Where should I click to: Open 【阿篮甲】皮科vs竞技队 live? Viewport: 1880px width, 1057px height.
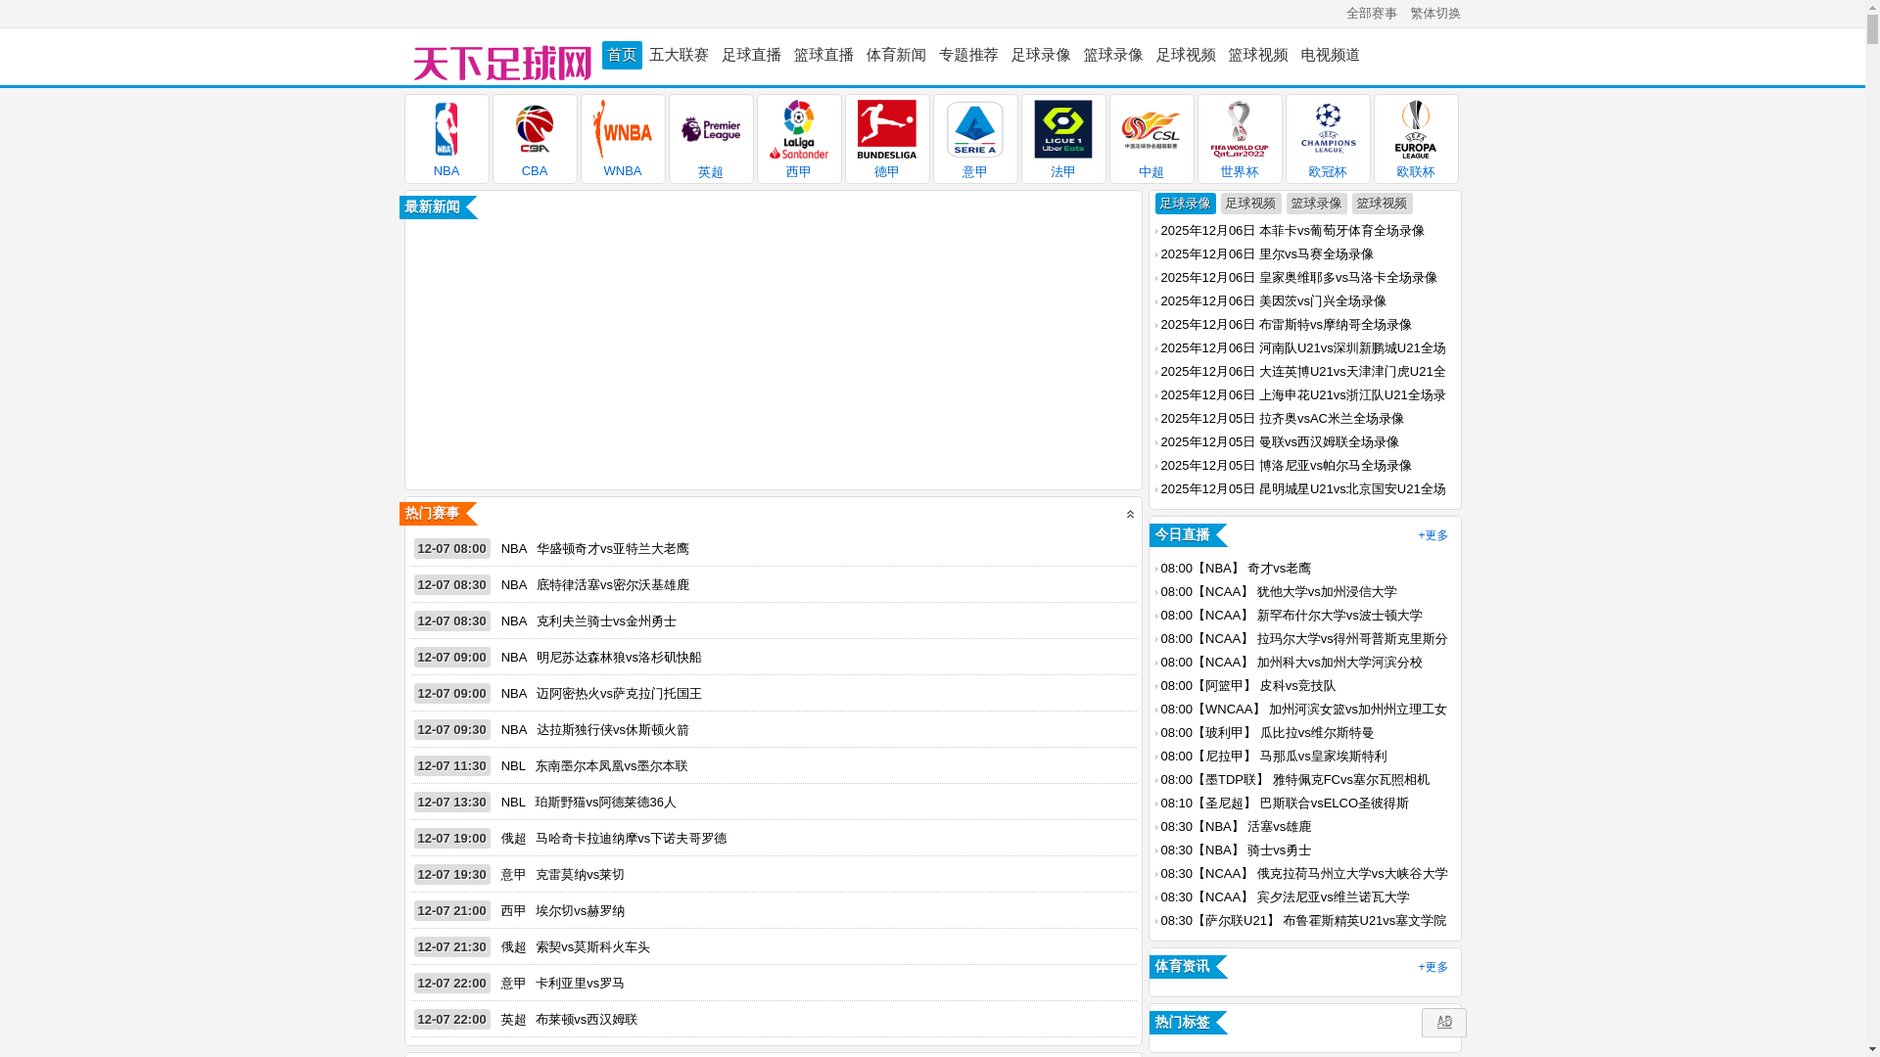tap(1247, 686)
